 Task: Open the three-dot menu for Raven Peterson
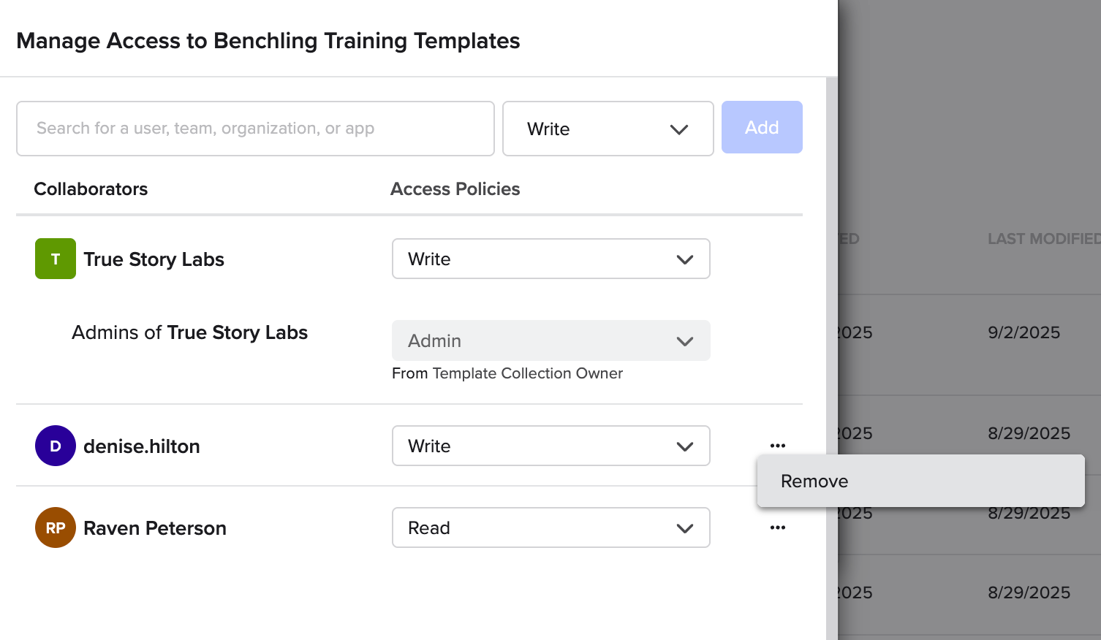(x=777, y=527)
